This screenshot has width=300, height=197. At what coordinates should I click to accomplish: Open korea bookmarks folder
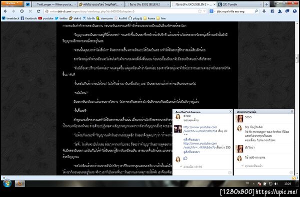pos(149,18)
